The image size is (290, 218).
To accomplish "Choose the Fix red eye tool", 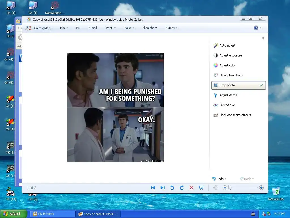I will [x=224, y=105].
